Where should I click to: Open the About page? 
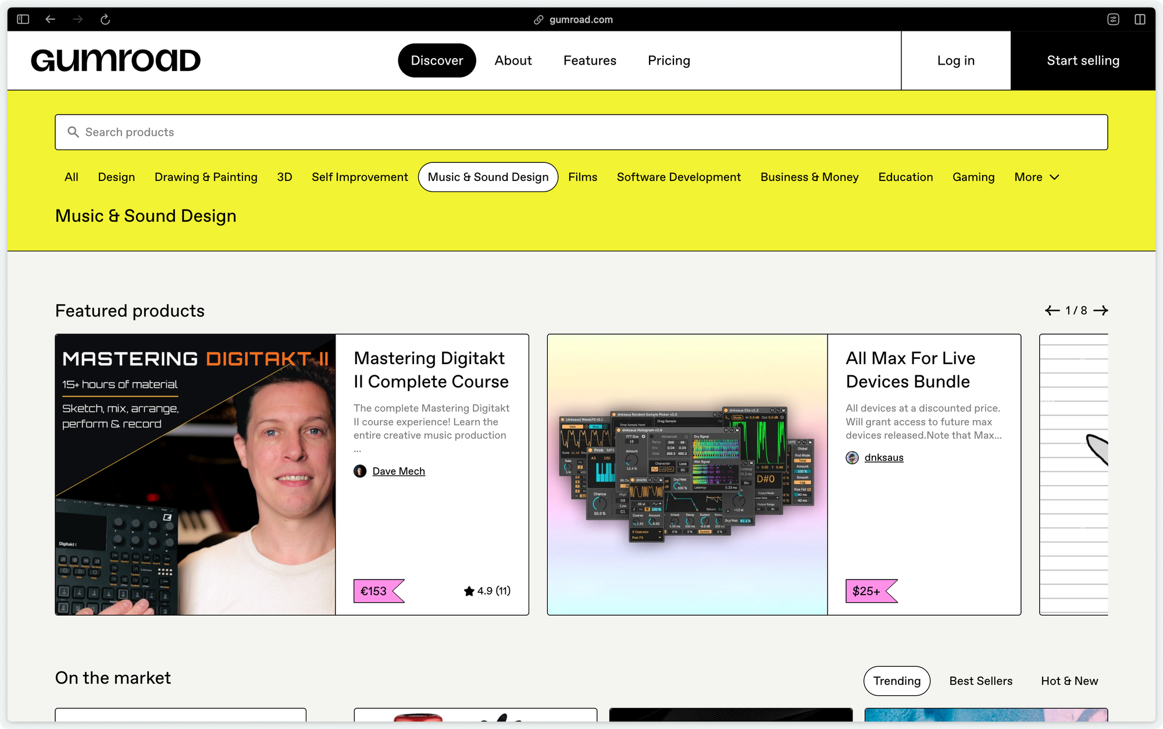coord(513,61)
